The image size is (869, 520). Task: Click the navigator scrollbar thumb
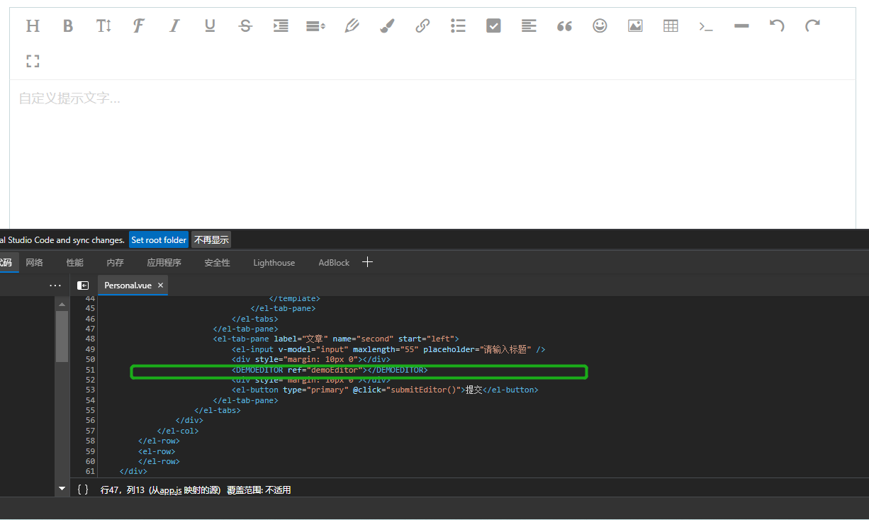(62, 337)
